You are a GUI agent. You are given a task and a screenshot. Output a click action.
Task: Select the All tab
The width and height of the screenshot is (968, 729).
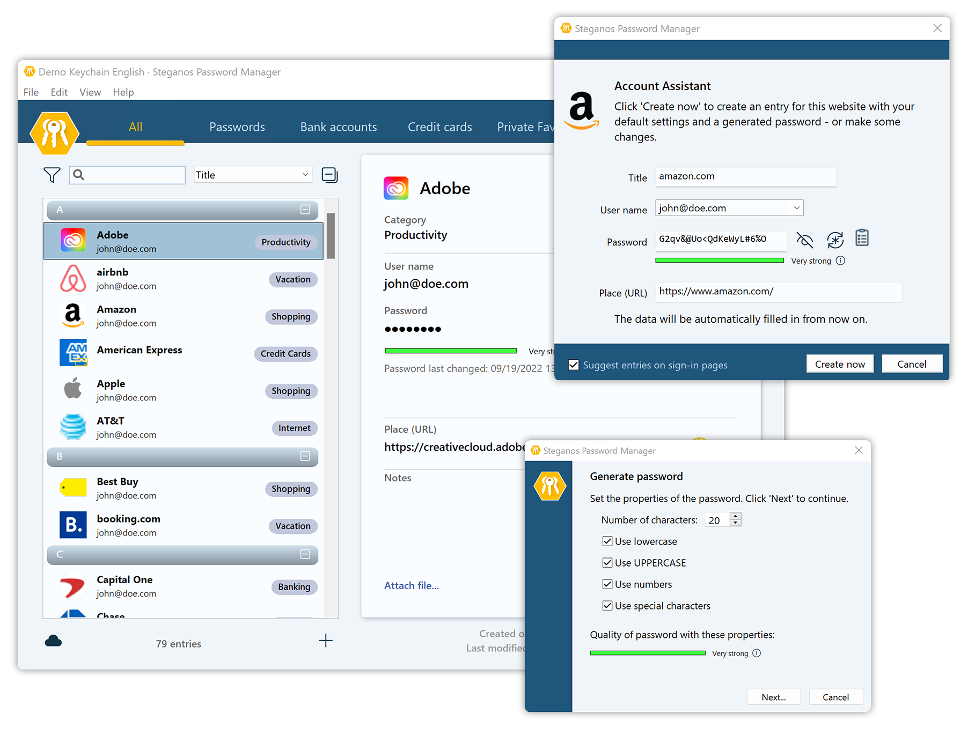pos(135,127)
